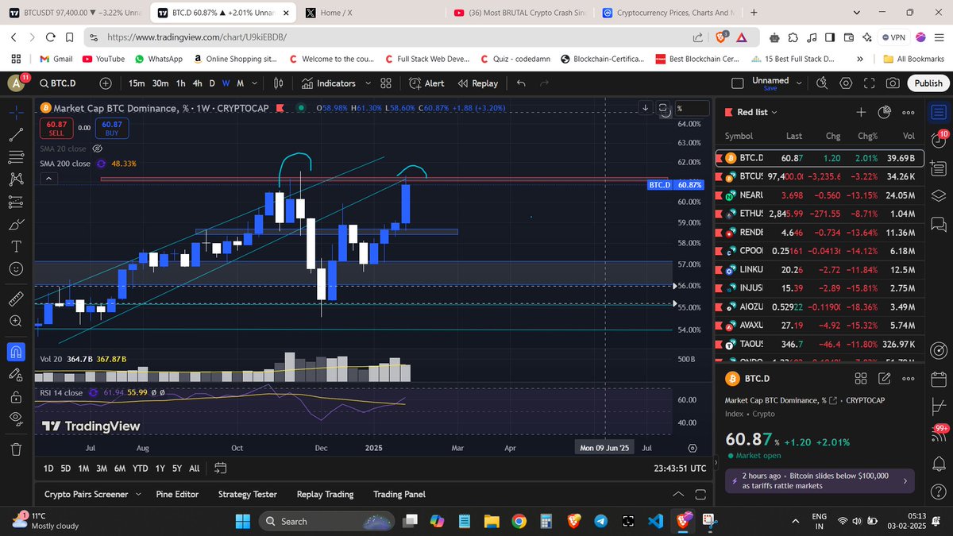Select the AVAXU row in watchlist
Image resolution: width=953 pixels, height=536 pixels.
820,326
